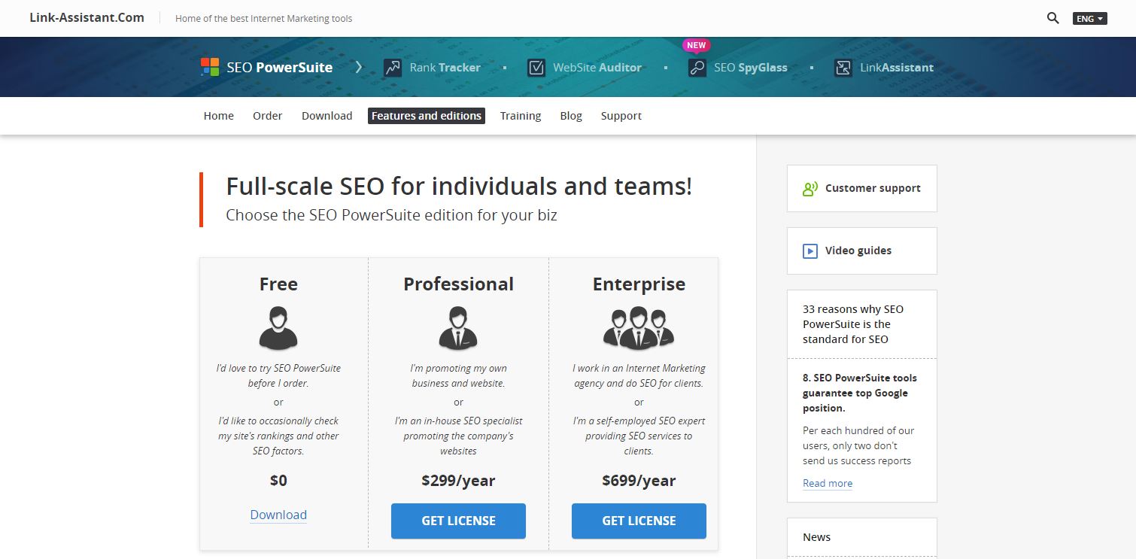
Task: Click the Download link under Free
Action: [x=278, y=515]
